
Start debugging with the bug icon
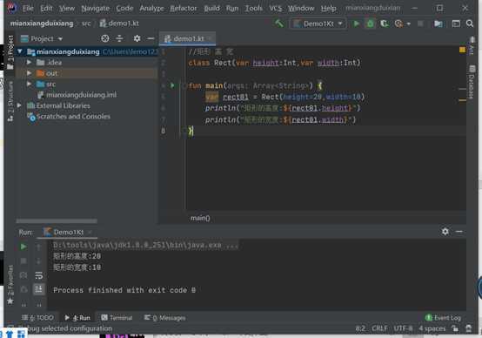coord(370,24)
